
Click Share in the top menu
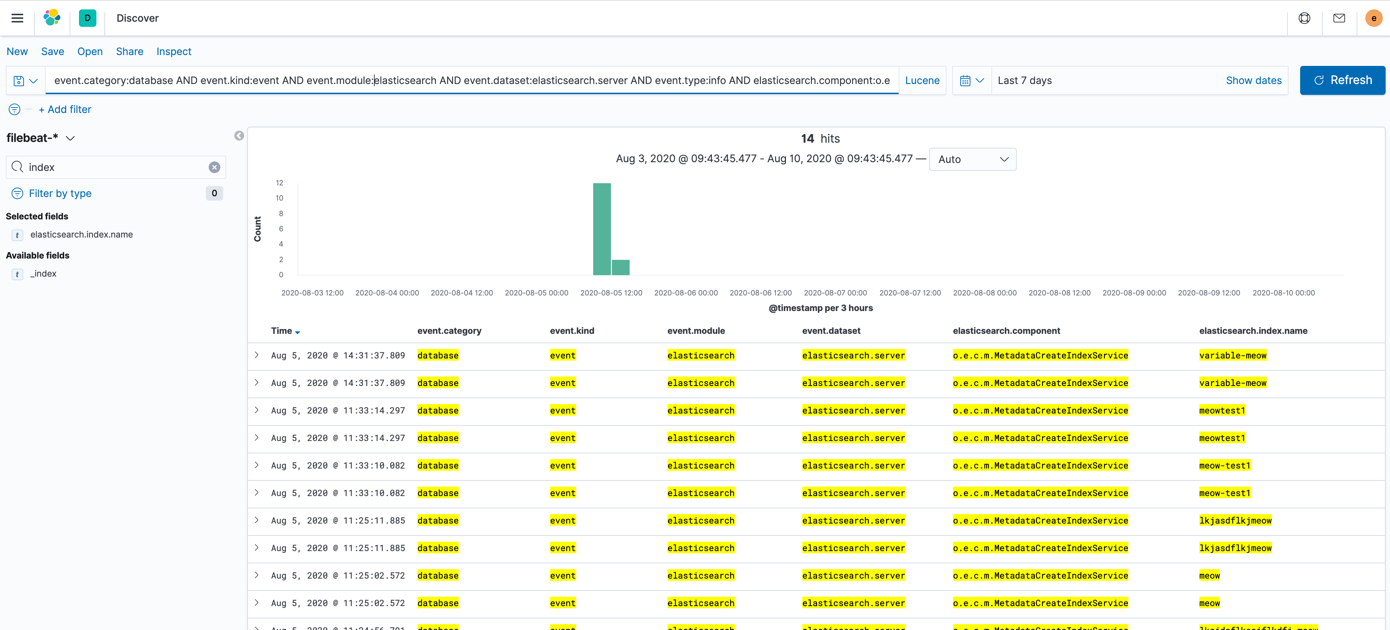(129, 51)
